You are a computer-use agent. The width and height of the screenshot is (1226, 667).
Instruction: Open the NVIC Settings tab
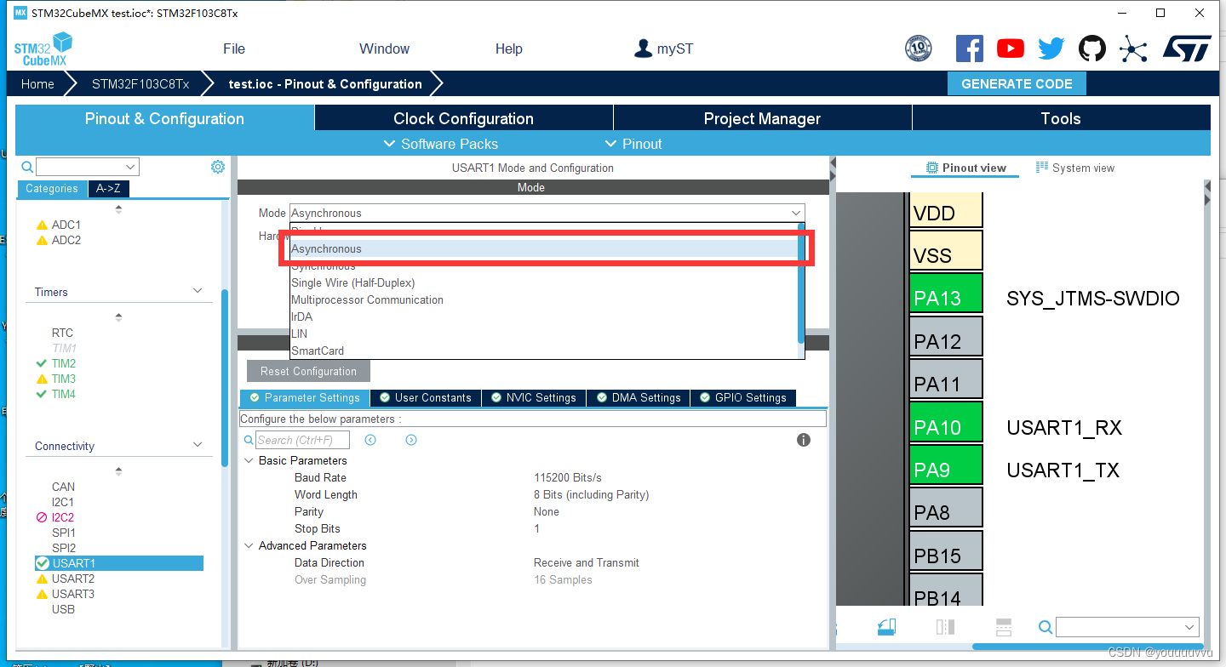pos(533,397)
